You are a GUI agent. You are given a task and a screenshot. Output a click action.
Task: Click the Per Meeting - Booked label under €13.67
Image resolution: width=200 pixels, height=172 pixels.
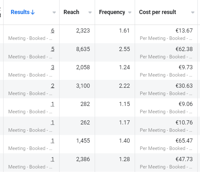pos(166,38)
